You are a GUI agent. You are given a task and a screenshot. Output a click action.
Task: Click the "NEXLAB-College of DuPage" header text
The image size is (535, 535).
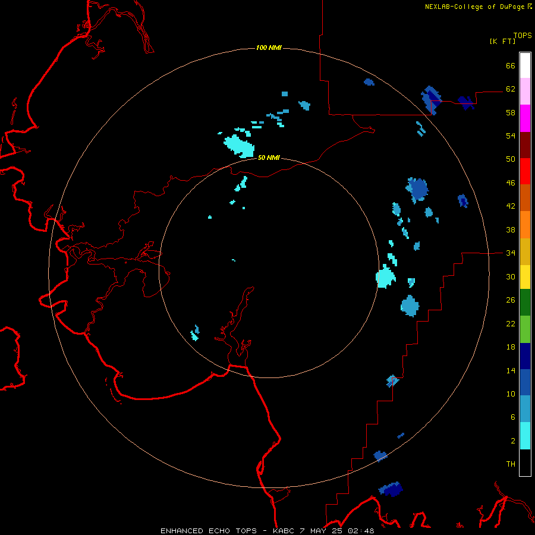tap(474, 7)
